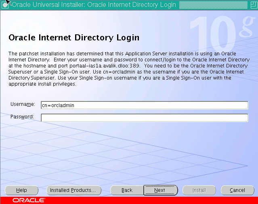Go Back to previous step
Image resolution: width=258 pixels, height=204 pixels.
[x=127, y=190]
